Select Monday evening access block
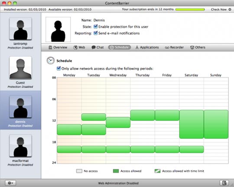The width and height of the screenshot is (234, 187). point(69,149)
